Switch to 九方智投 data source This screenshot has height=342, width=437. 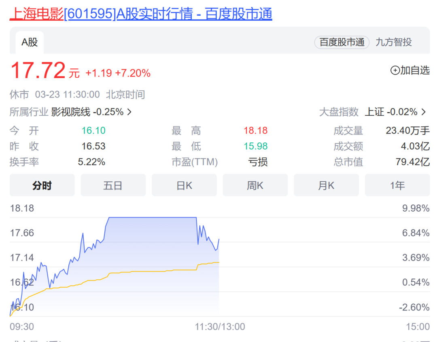coord(394,42)
